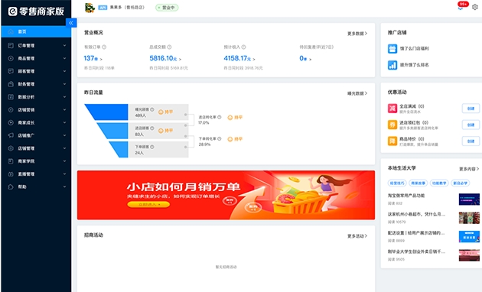Click the info icon next to 预计收入
Viewport: 482px width, 292px height.
click(244, 47)
